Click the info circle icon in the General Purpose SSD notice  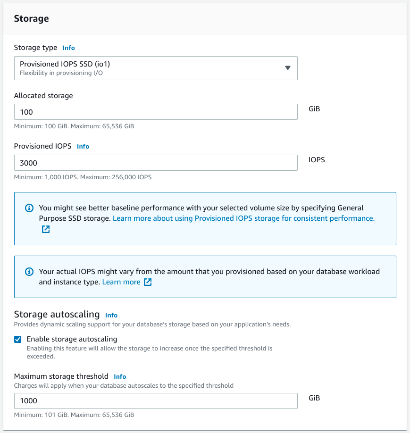29,208
